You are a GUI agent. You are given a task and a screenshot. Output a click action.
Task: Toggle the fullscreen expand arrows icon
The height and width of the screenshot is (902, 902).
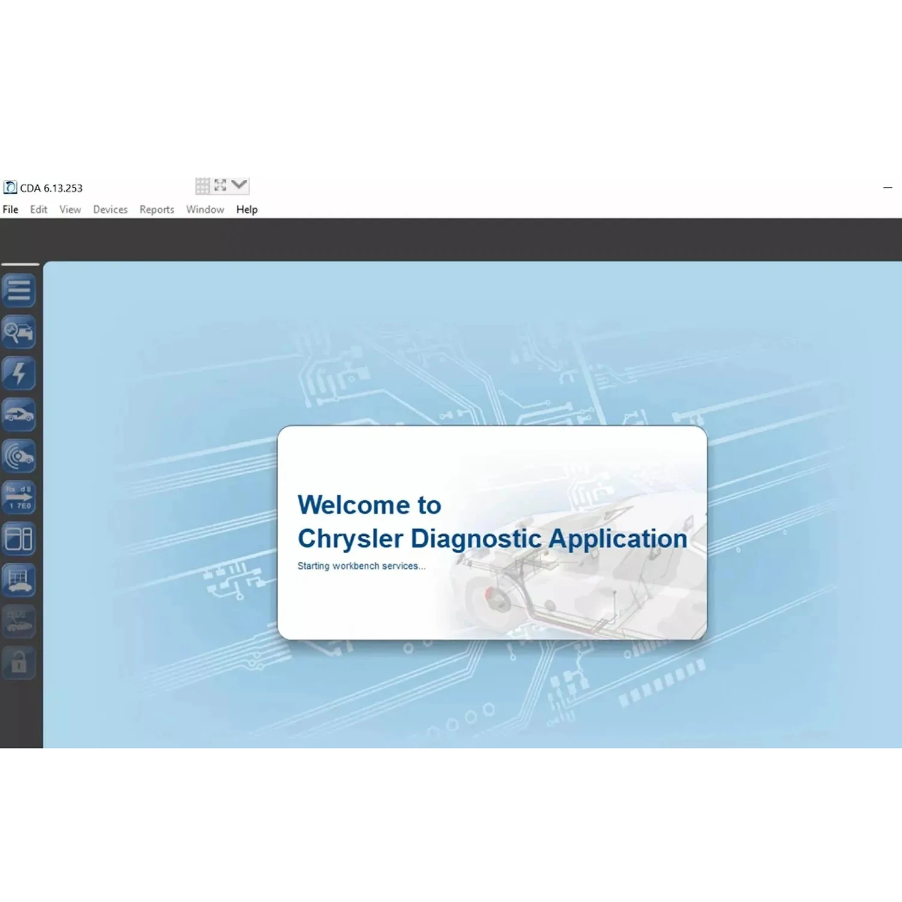[220, 185]
